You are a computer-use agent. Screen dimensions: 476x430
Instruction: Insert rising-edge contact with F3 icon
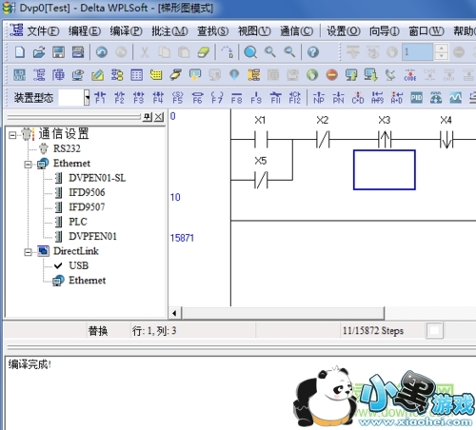tap(139, 98)
